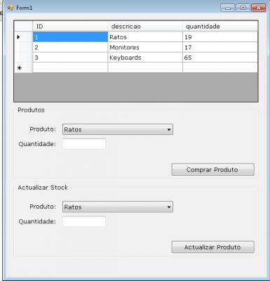
Task: Select the cell with ID 2
Action: tap(70, 47)
